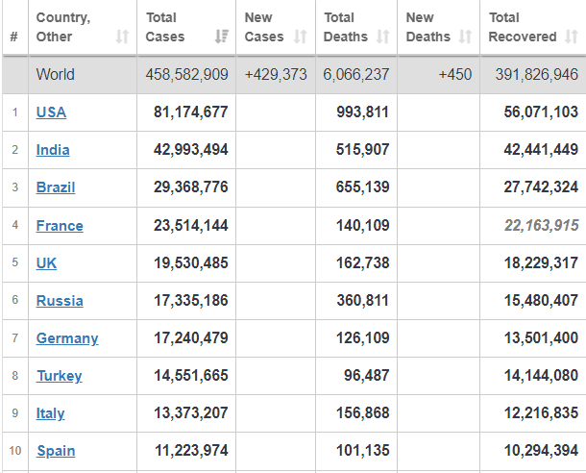Select USA recovered 56,071,103
This screenshot has width=586, height=473.
[541, 112]
